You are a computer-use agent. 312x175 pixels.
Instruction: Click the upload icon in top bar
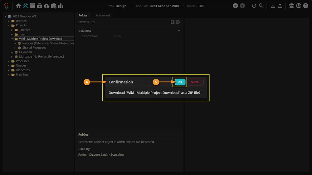tap(280, 6)
